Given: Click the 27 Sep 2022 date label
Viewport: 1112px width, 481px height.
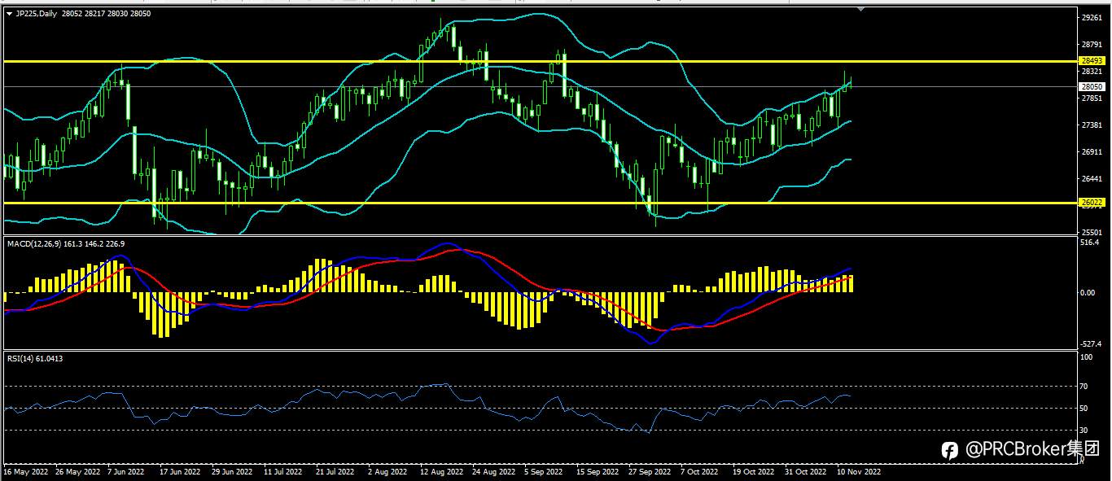Looking at the screenshot, I should (650, 471).
